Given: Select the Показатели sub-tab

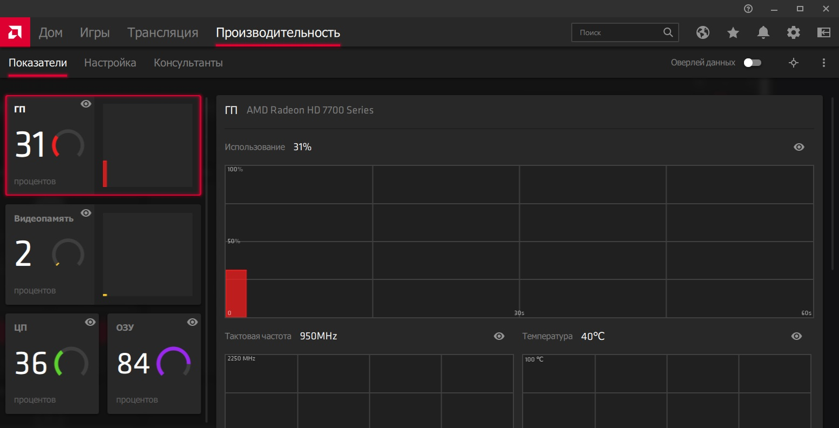Looking at the screenshot, I should pyautogui.click(x=38, y=63).
